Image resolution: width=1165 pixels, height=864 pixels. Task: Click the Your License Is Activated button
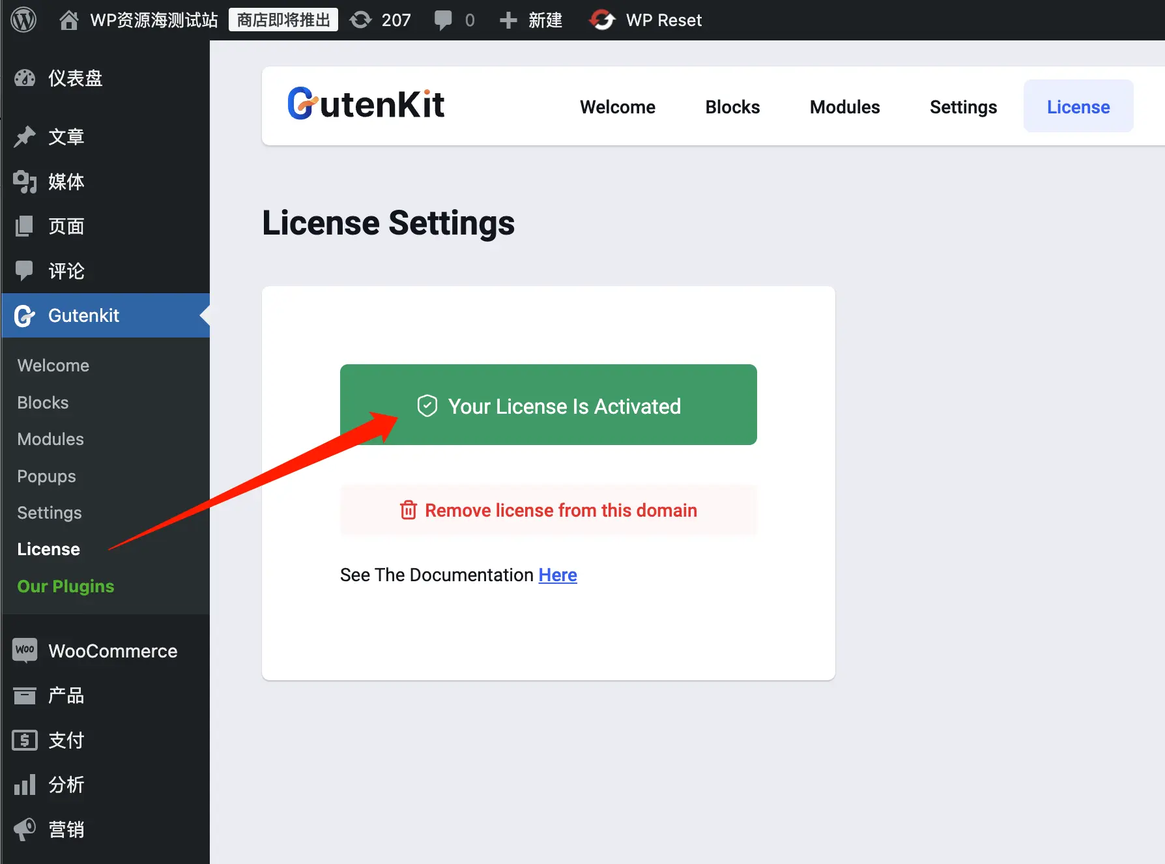tap(549, 405)
